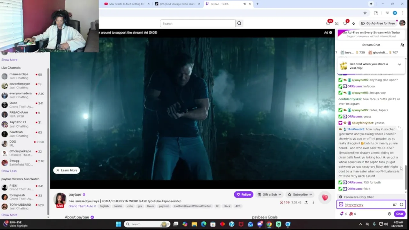Click Show More in followed channels
The height and width of the screenshot is (230, 409).
(x=9, y=60)
